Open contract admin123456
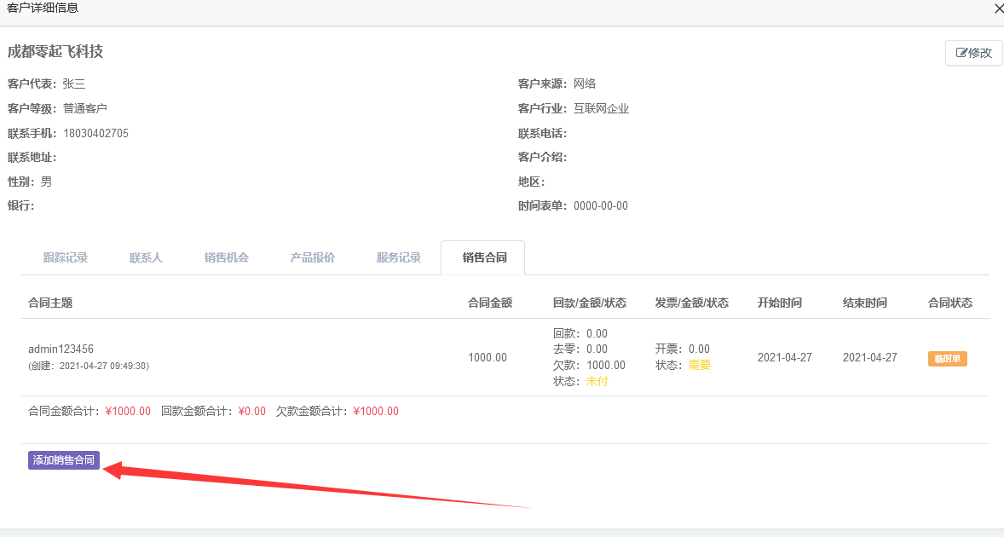Image resolution: width=1004 pixels, height=537 pixels. click(61, 349)
